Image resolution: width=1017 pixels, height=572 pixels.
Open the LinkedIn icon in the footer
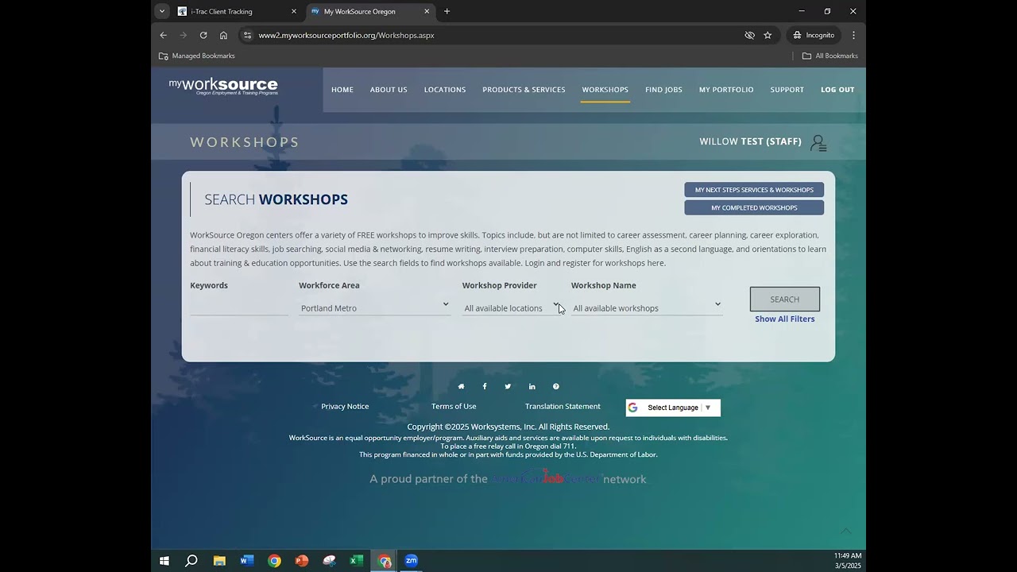click(x=532, y=387)
